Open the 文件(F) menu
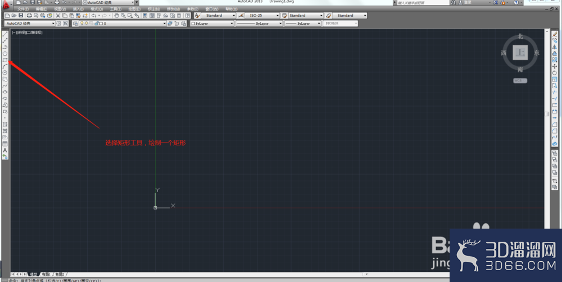This screenshot has width=562, height=282. point(23,9)
